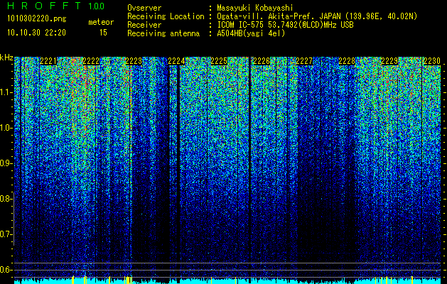Click the meteor count value 15
The width and height of the screenshot is (447, 284).
coord(103,33)
